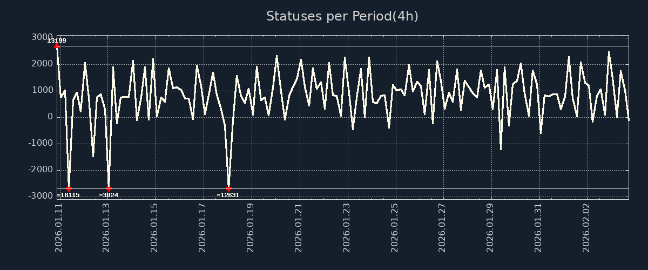Pick the 2026.01.19 date on the x-axis
The image size is (648, 270).
pyautogui.click(x=251, y=227)
